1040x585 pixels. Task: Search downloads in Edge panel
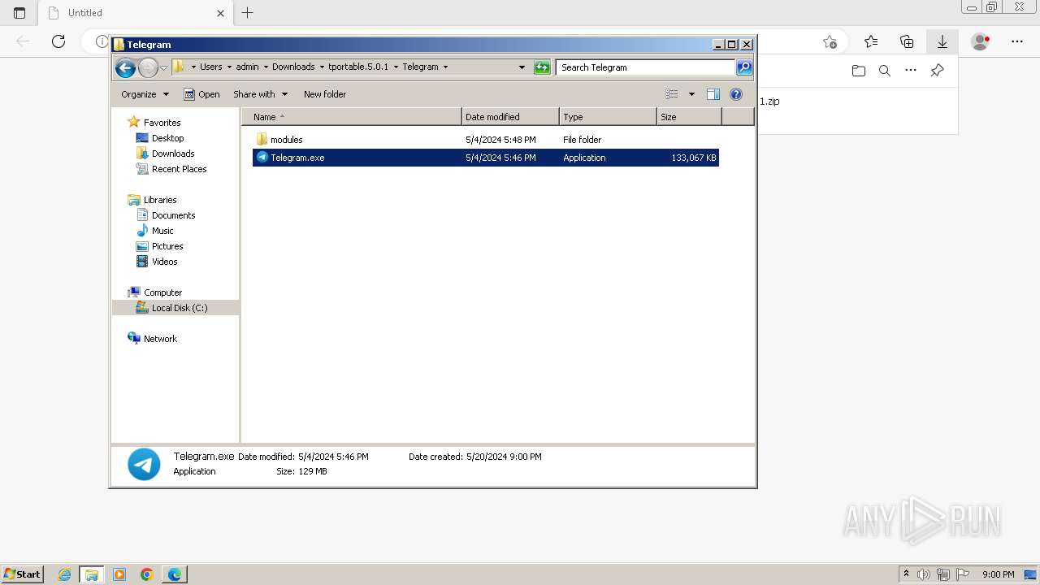coord(885,71)
